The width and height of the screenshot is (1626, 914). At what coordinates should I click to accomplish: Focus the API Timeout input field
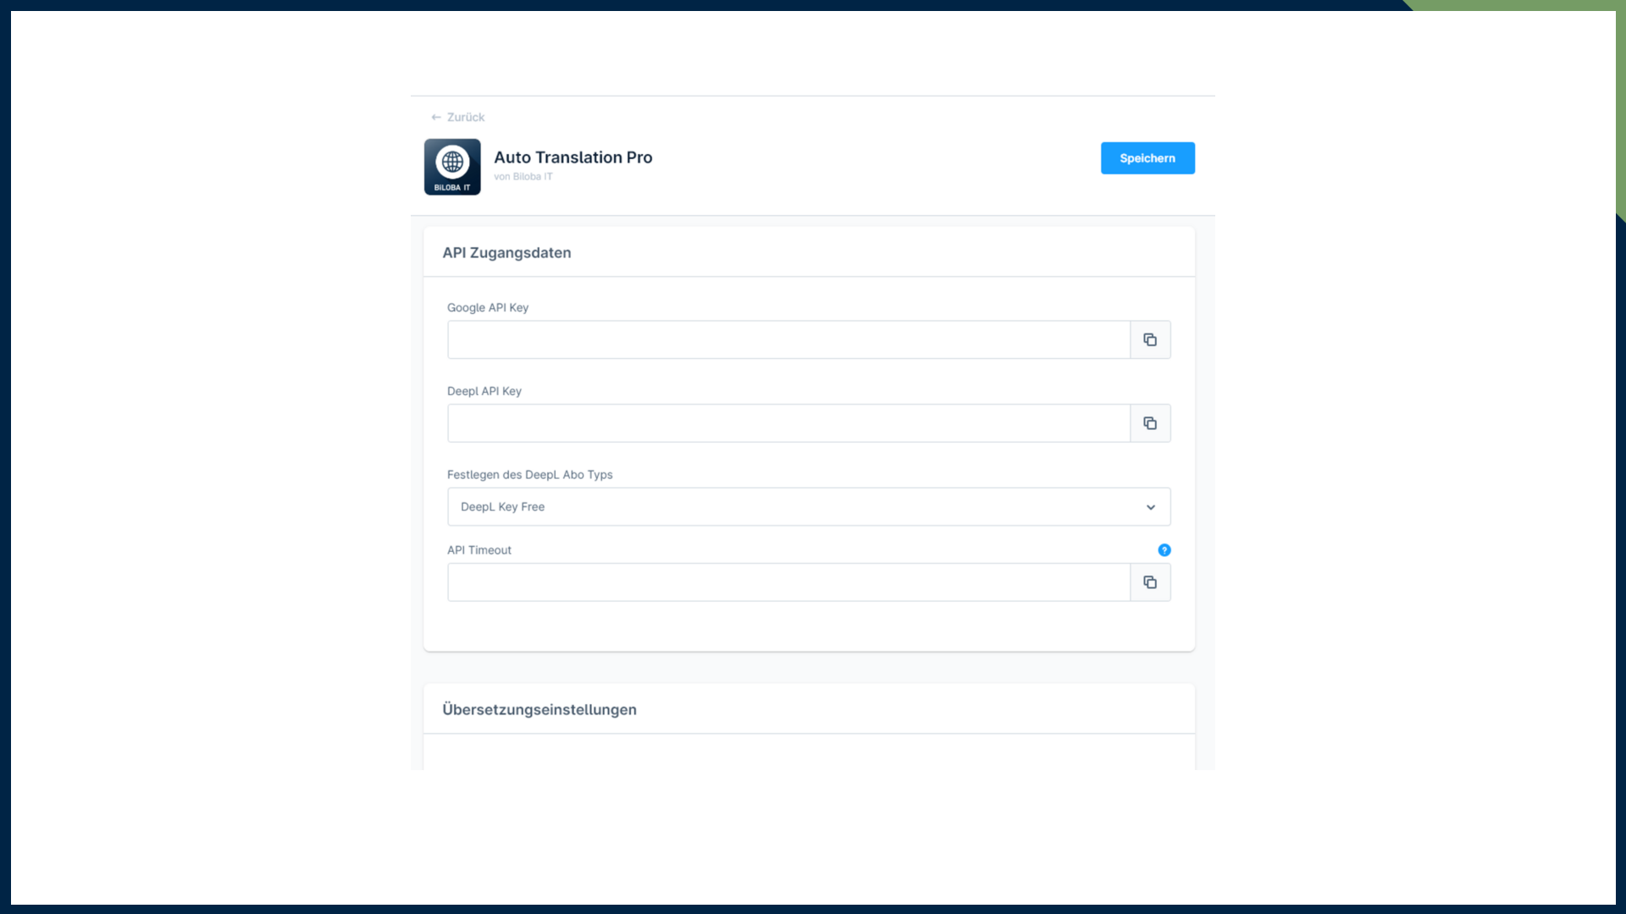point(788,582)
